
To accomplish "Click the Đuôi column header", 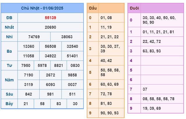I will [134, 8].
